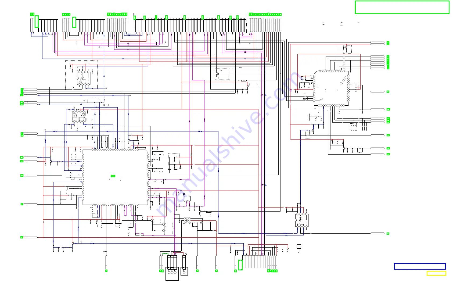Click the small yellow-outlined box at bottom right

pyautogui.click(x=436, y=273)
